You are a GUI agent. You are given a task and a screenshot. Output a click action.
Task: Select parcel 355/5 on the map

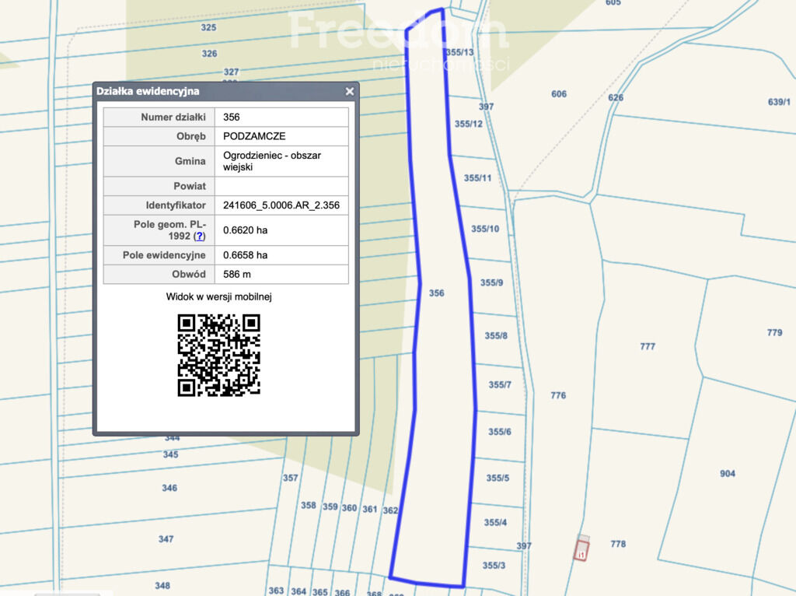[x=497, y=478]
